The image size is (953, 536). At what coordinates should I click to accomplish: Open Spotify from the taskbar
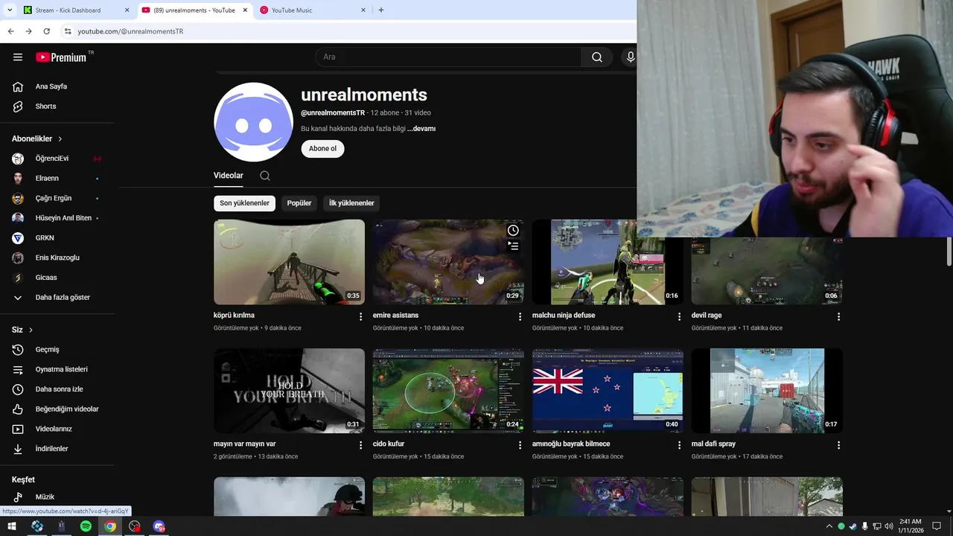[x=86, y=526]
